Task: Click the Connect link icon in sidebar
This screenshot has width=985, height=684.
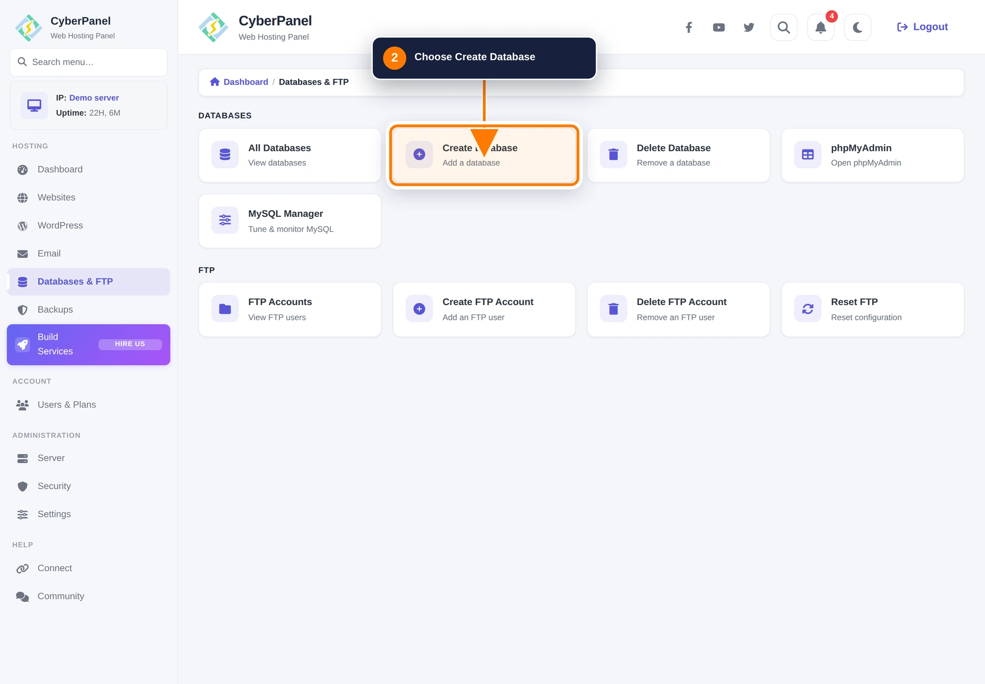Action: click(23, 569)
